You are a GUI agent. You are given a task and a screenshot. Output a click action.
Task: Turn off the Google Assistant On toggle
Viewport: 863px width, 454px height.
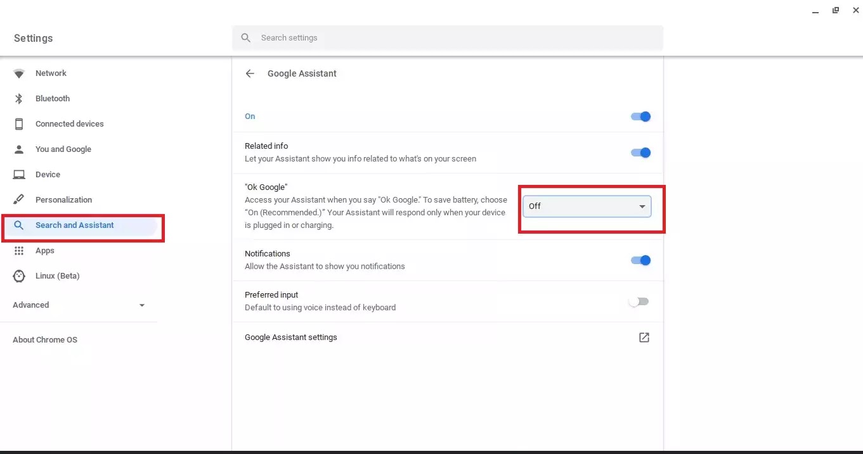point(641,117)
